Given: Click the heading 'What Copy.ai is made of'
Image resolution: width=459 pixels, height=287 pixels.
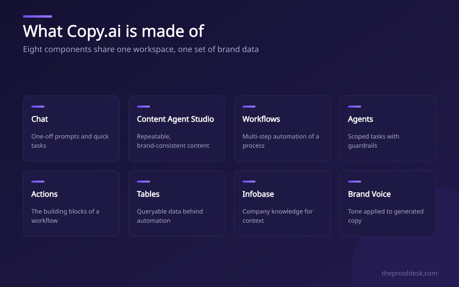Looking at the screenshot, I should pyautogui.click(x=114, y=31).
